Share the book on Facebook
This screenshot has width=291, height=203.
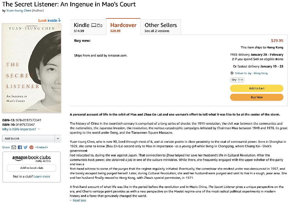point(20,147)
